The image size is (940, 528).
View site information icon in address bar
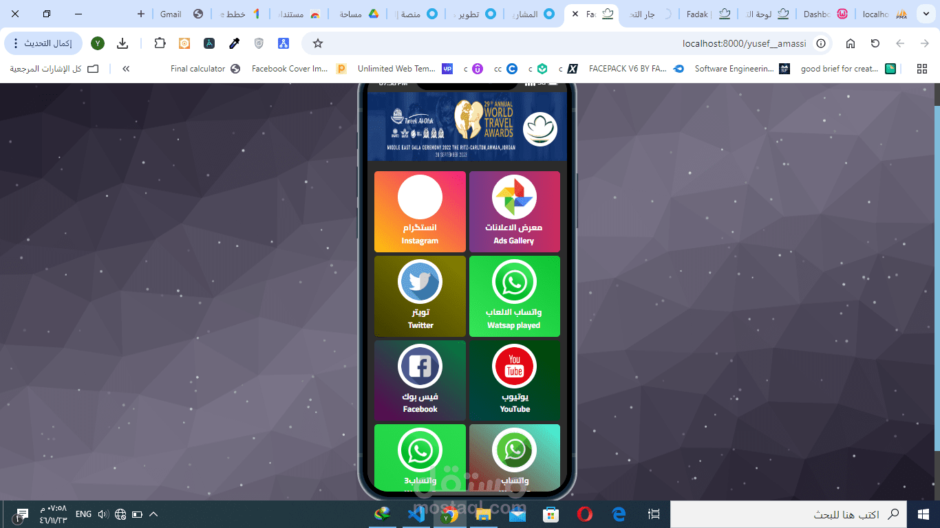point(820,43)
